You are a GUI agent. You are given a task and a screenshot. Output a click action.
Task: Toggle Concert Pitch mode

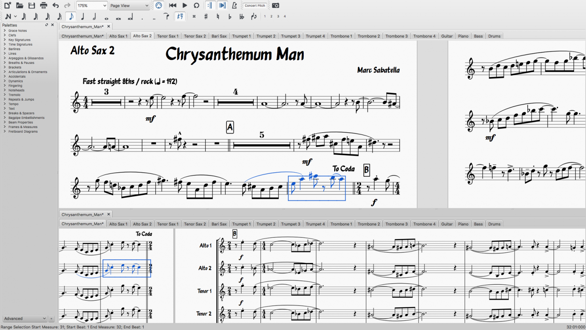tap(255, 6)
